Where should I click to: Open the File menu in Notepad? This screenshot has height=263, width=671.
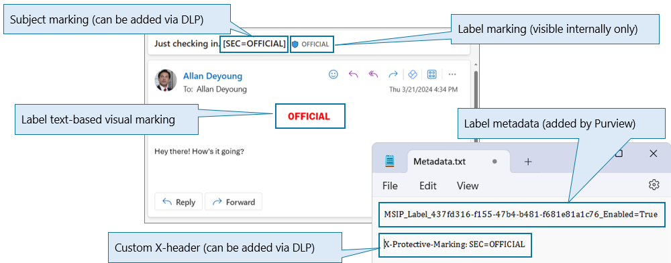tap(390, 186)
